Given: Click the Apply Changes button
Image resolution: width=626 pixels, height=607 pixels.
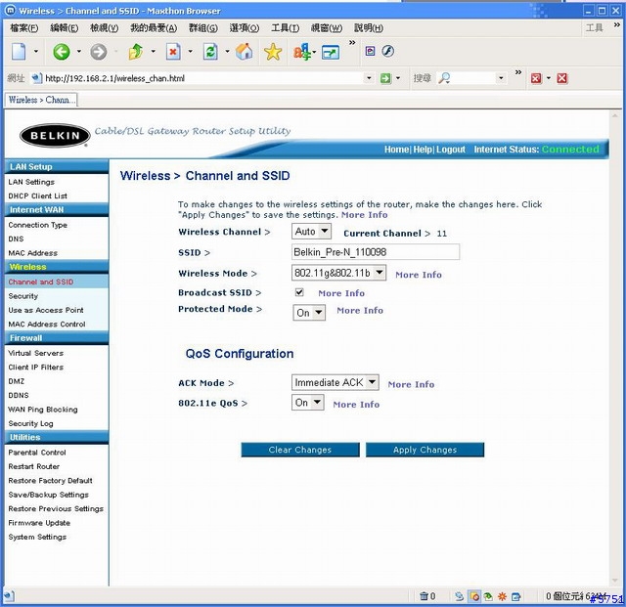Looking at the screenshot, I should 425,450.
